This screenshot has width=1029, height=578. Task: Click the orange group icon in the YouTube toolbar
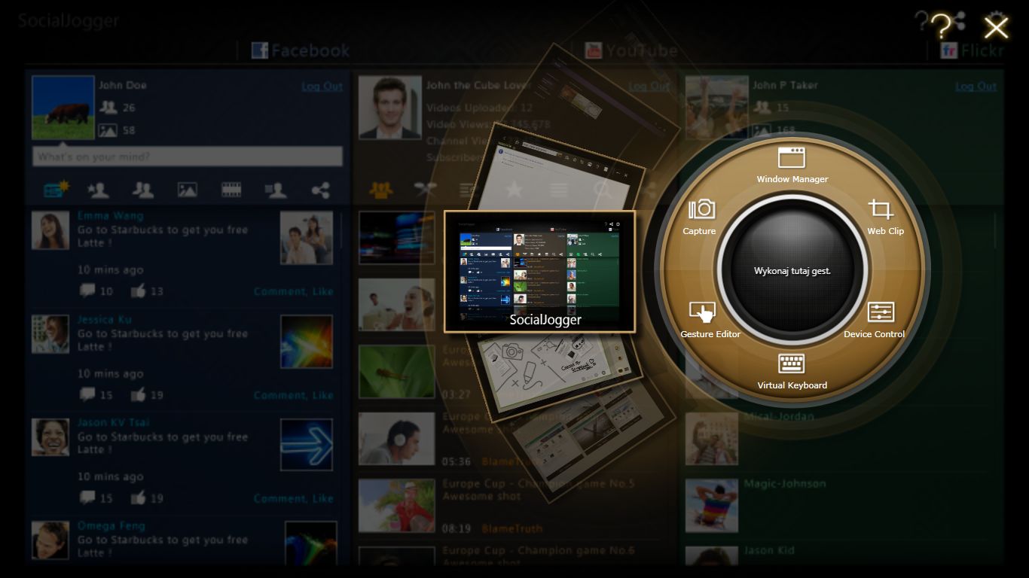[381, 190]
